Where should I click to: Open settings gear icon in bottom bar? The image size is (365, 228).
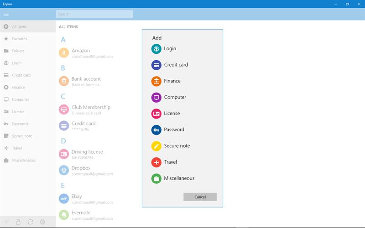(42, 222)
